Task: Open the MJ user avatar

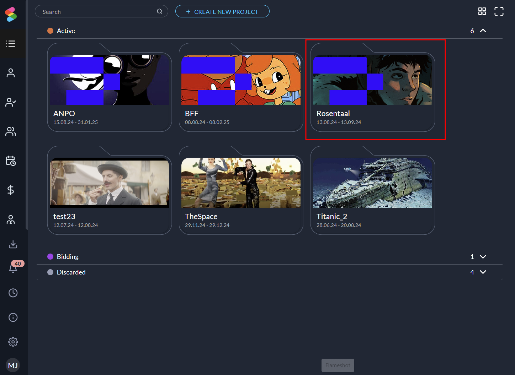Action: 13,365
